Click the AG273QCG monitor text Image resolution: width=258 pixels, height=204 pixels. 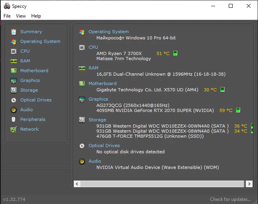click(x=133, y=105)
